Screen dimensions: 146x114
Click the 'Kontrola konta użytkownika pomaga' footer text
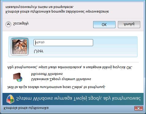(57, 12)
